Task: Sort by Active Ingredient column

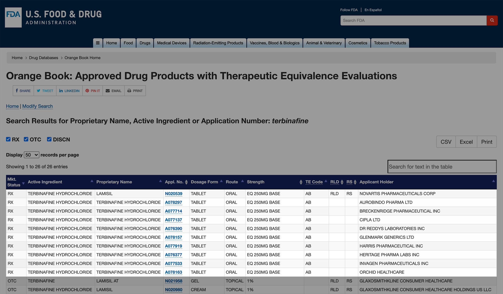Action: click(x=92, y=181)
